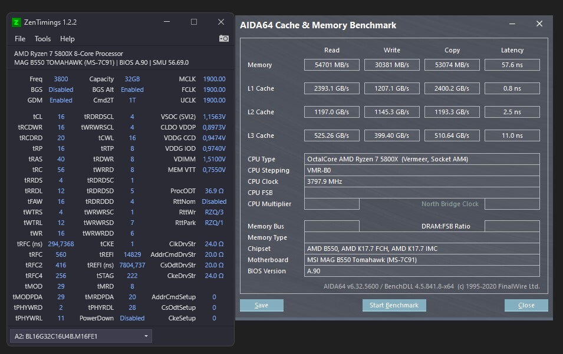Close the ZenTimings window
The image size is (563, 354).
tap(221, 22)
